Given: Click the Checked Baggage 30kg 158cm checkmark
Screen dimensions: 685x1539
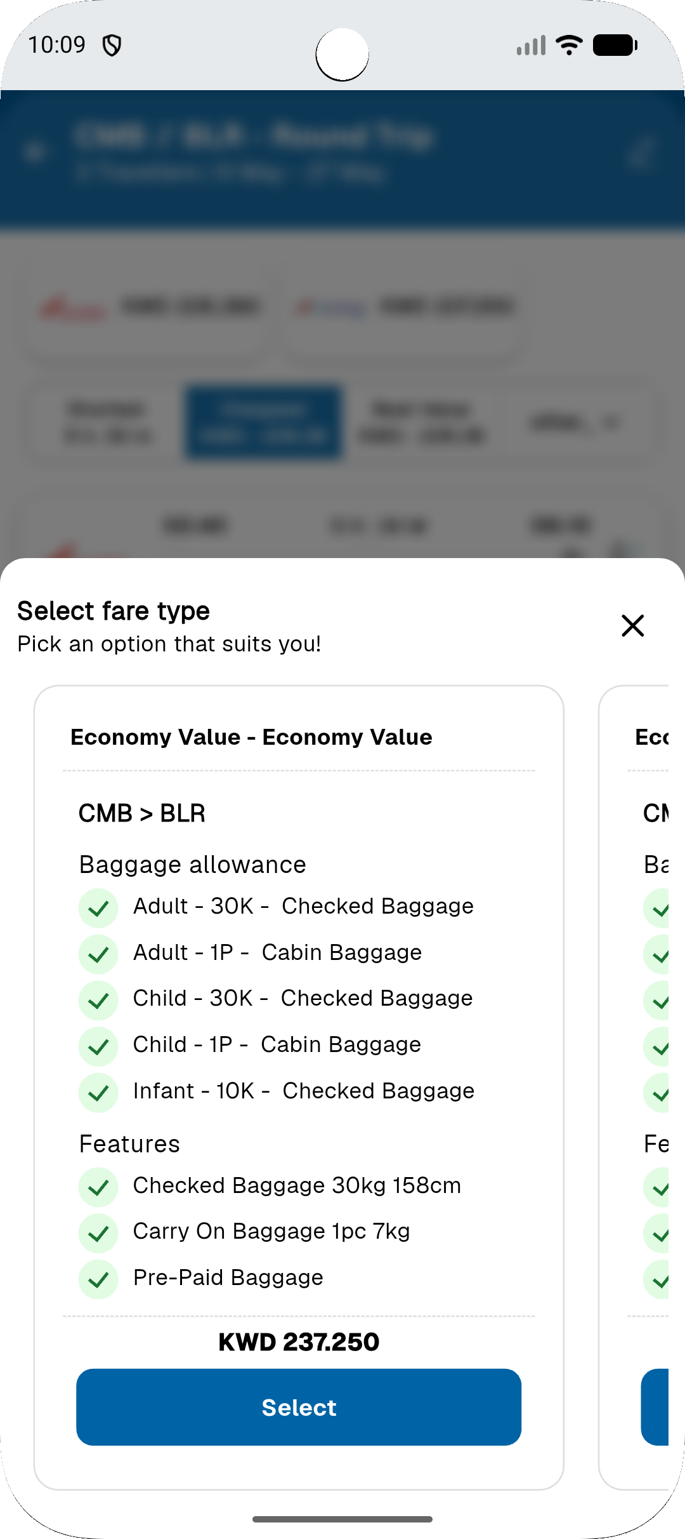Looking at the screenshot, I should point(98,1187).
